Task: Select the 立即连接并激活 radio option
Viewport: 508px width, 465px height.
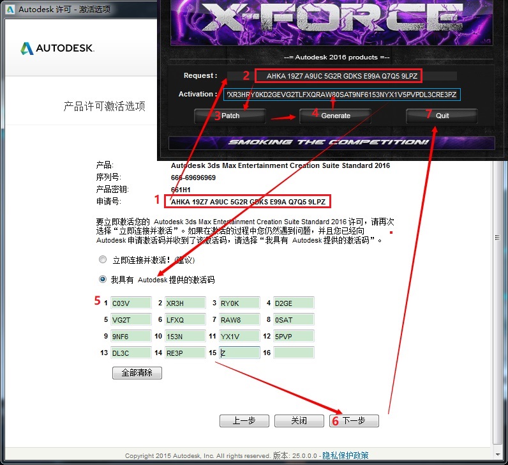Action: [x=103, y=260]
